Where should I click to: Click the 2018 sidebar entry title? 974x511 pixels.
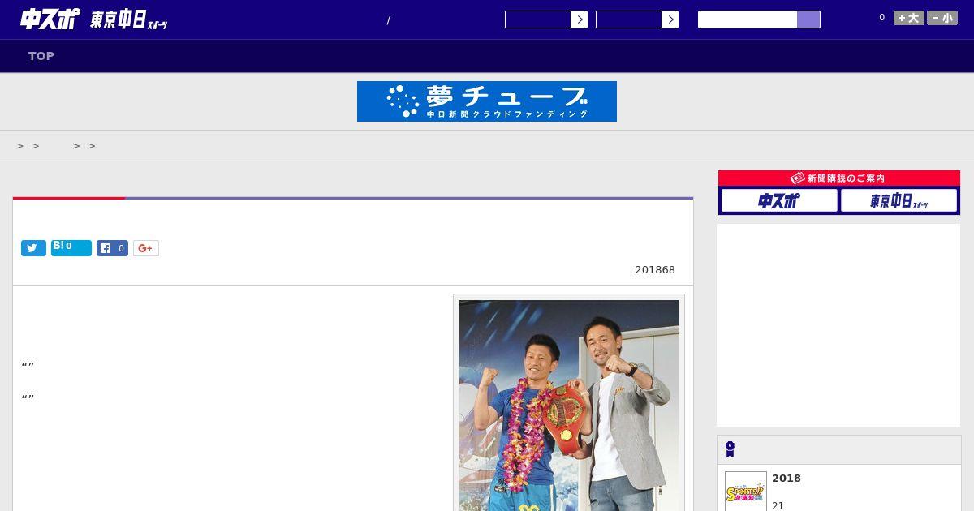pyautogui.click(x=787, y=479)
